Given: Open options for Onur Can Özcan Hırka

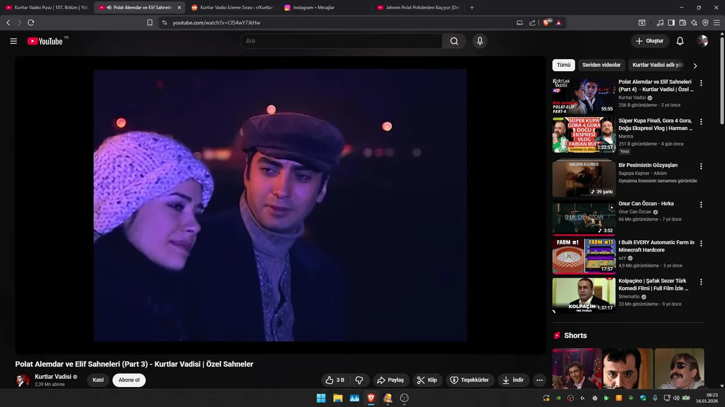Looking at the screenshot, I should pyautogui.click(x=701, y=205).
